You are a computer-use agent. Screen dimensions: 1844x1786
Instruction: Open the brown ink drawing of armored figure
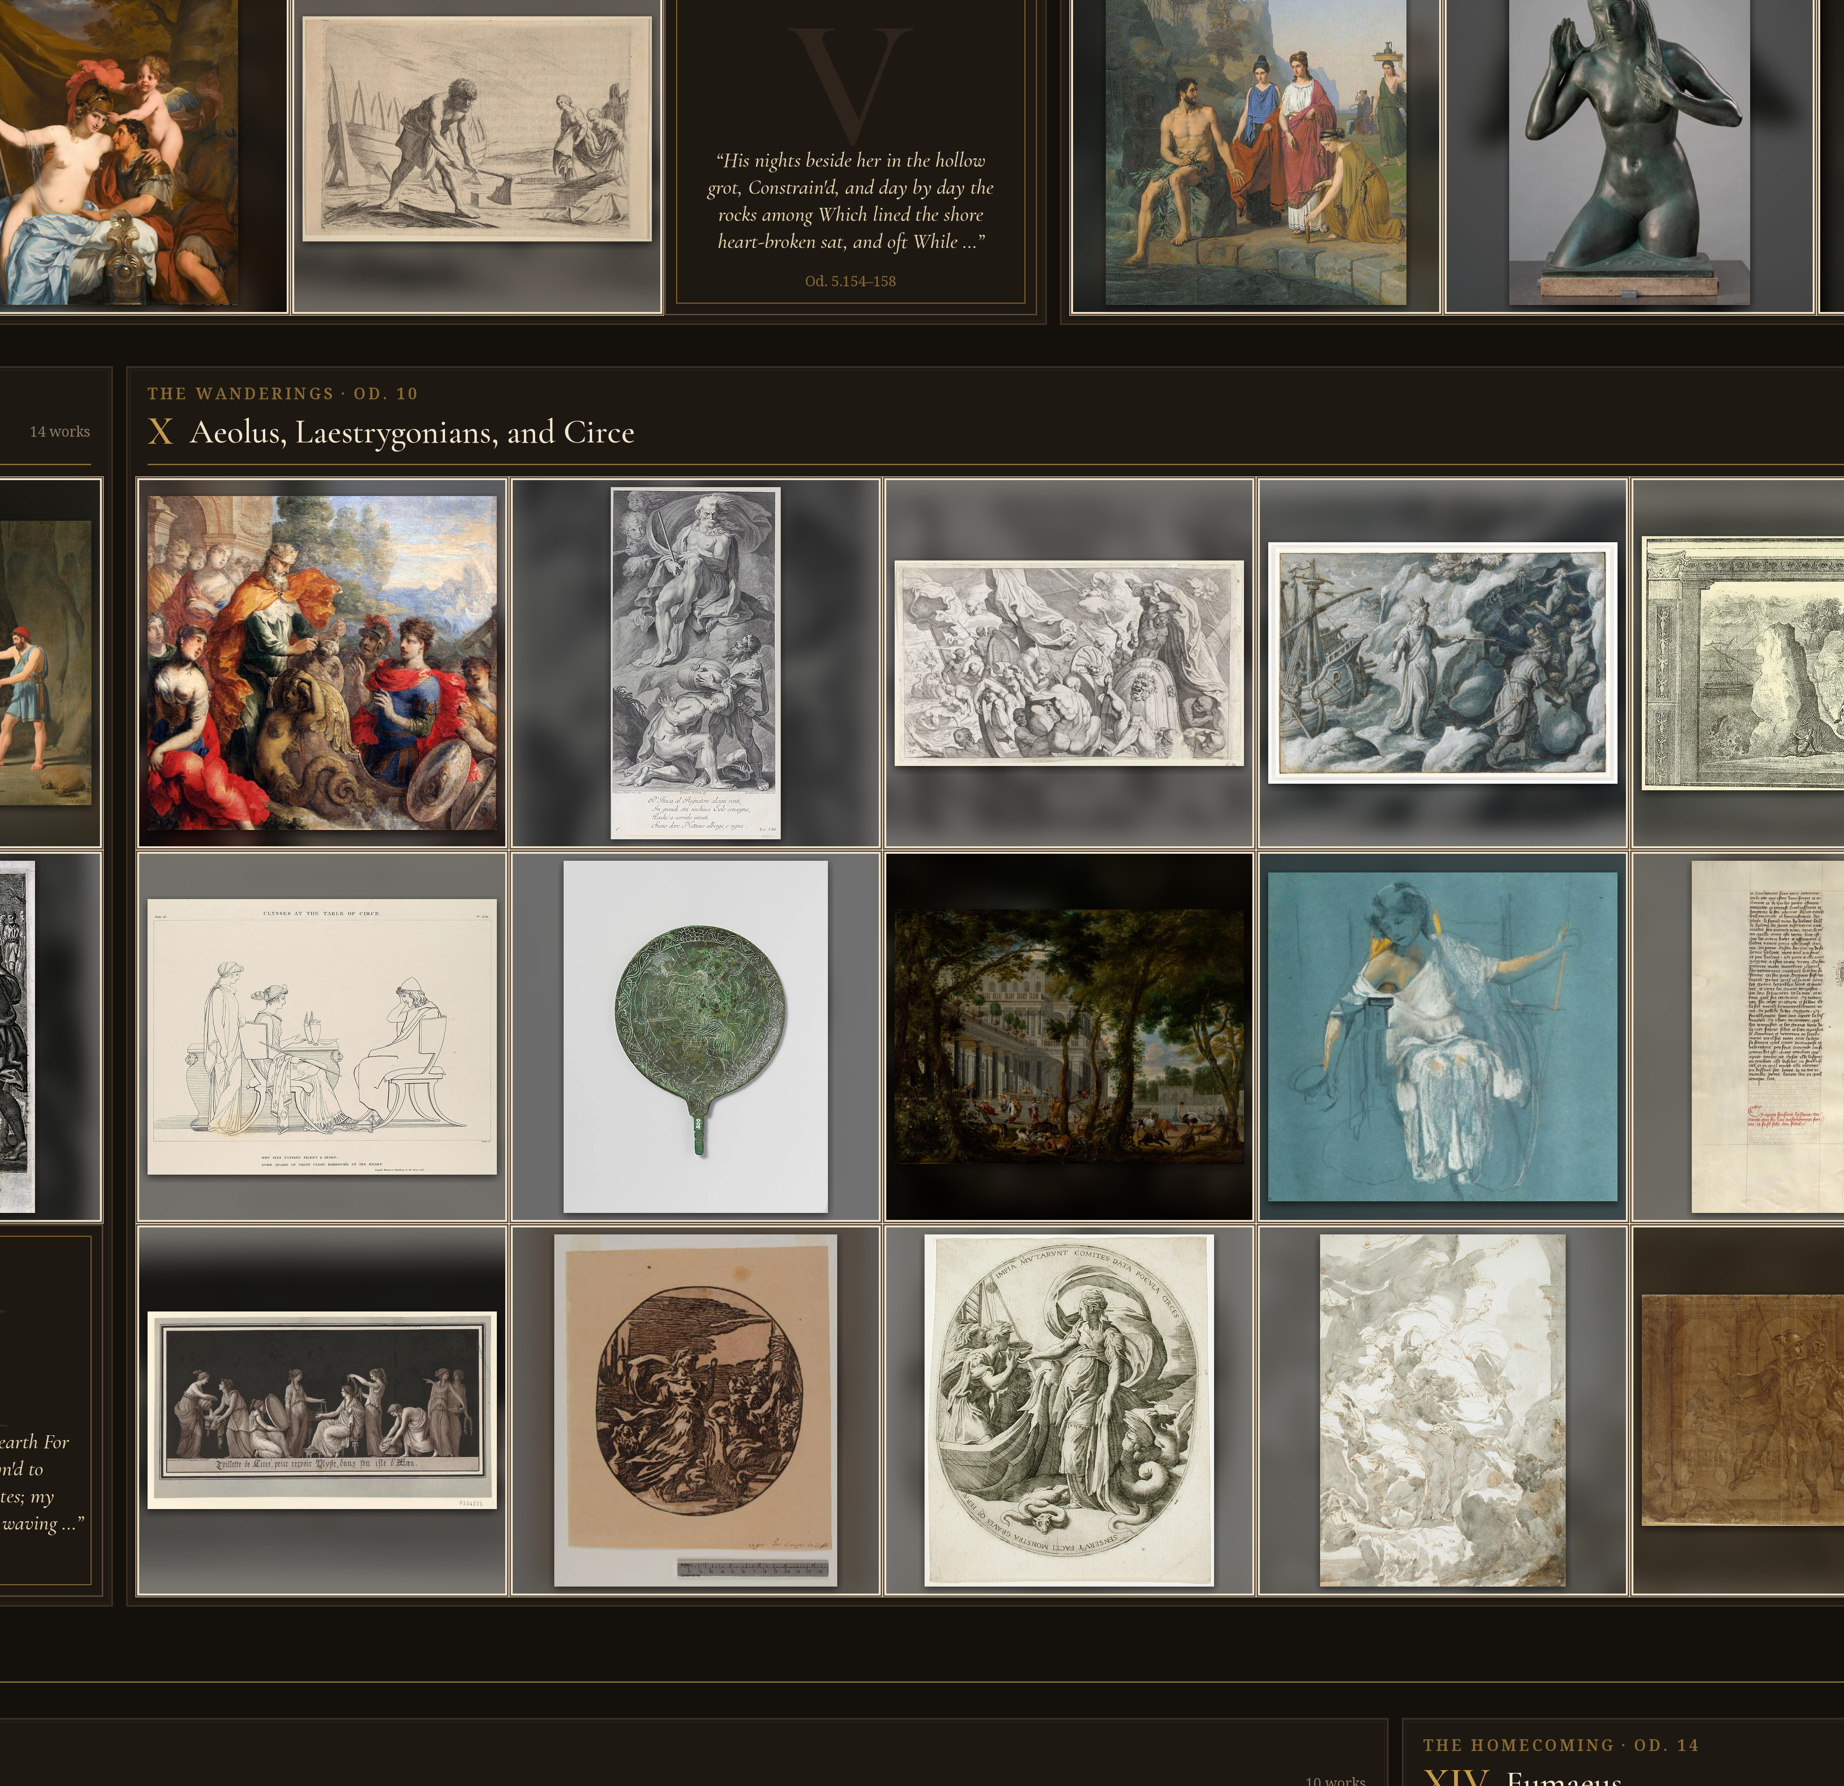coord(1738,1410)
